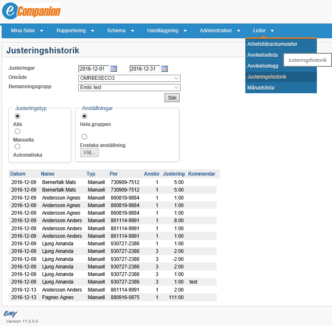Sort table by Kommentar column header
This screenshot has height=326, width=332.
[202, 174]
